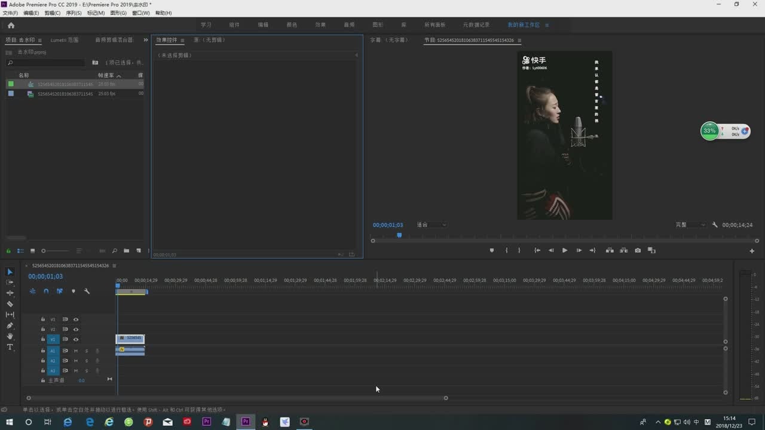Sort by 帧速率 column header
This screenshot has width=765, height=430.
106,75
